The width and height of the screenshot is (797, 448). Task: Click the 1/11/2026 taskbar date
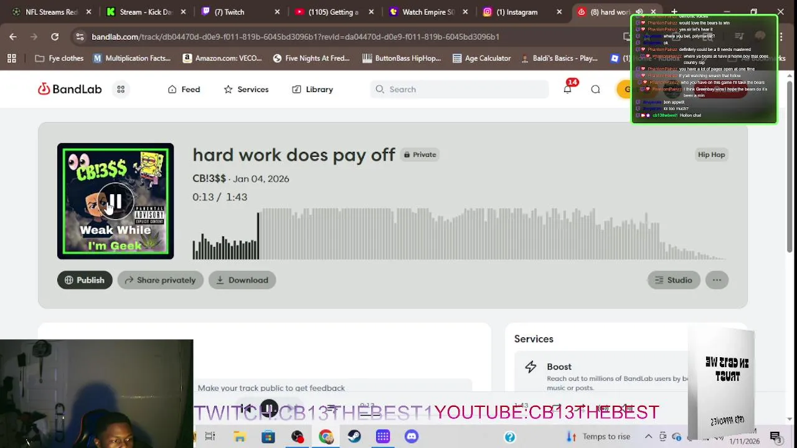(x=745, y=441)
